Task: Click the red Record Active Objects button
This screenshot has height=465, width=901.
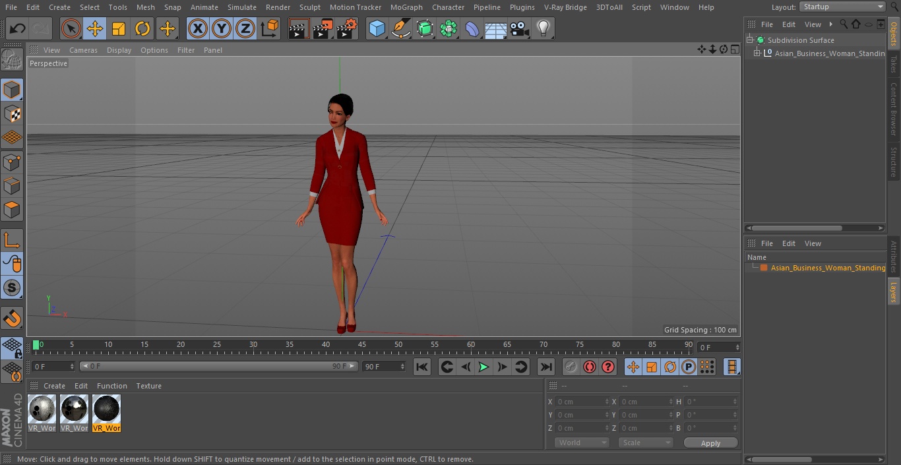Action: pos(571,367)
